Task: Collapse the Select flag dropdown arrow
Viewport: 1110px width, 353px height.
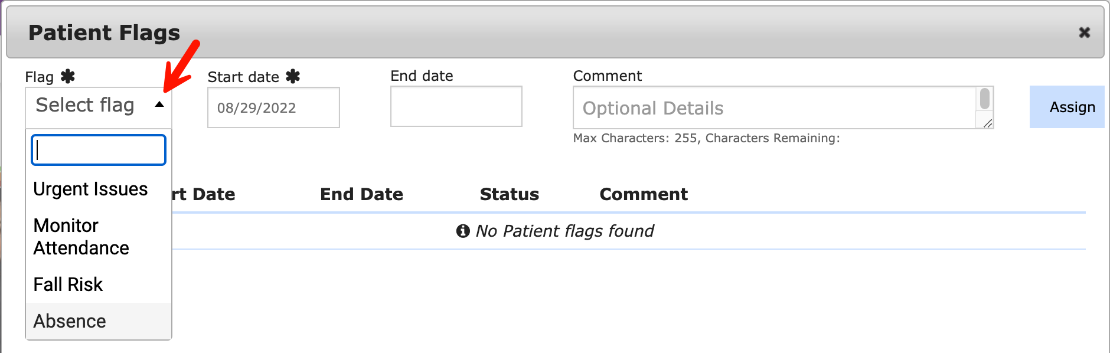Action: coord(159,104)
